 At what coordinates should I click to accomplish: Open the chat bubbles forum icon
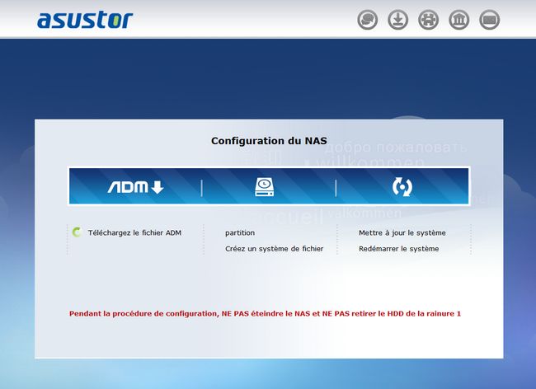(368, 20)
